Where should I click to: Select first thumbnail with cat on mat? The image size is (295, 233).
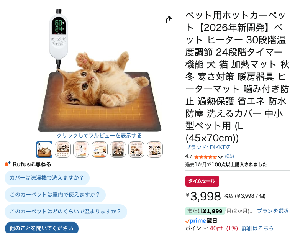(44, 149)
